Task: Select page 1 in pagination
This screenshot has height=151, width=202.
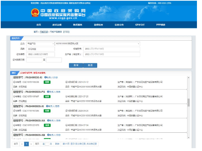Action: (x=26, y=144)
